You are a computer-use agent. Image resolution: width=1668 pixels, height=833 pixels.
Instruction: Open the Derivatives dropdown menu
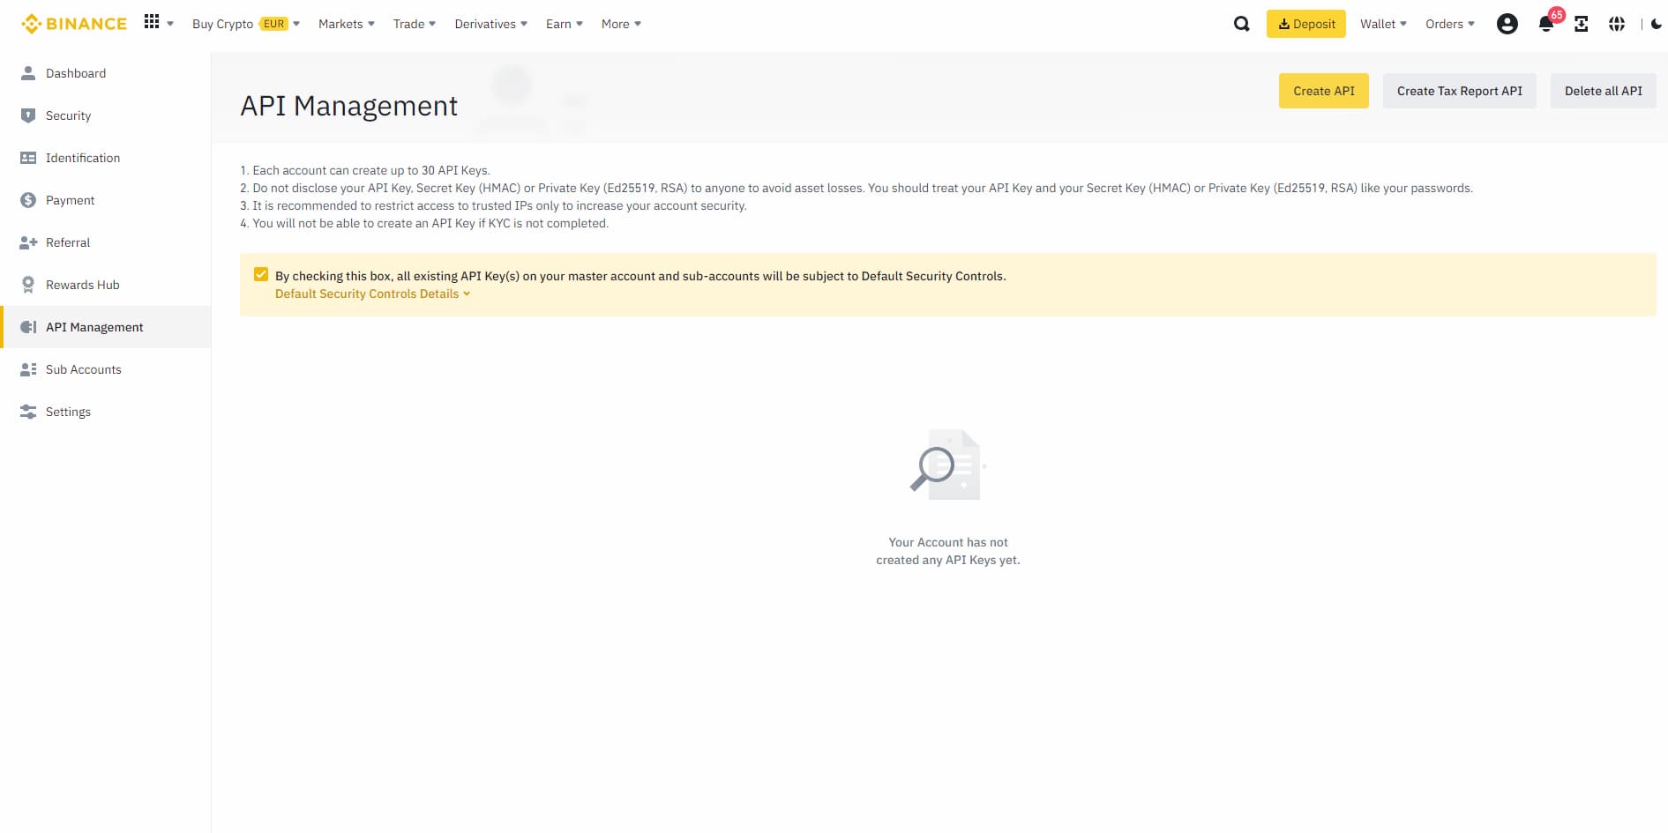tap(491, 24)
